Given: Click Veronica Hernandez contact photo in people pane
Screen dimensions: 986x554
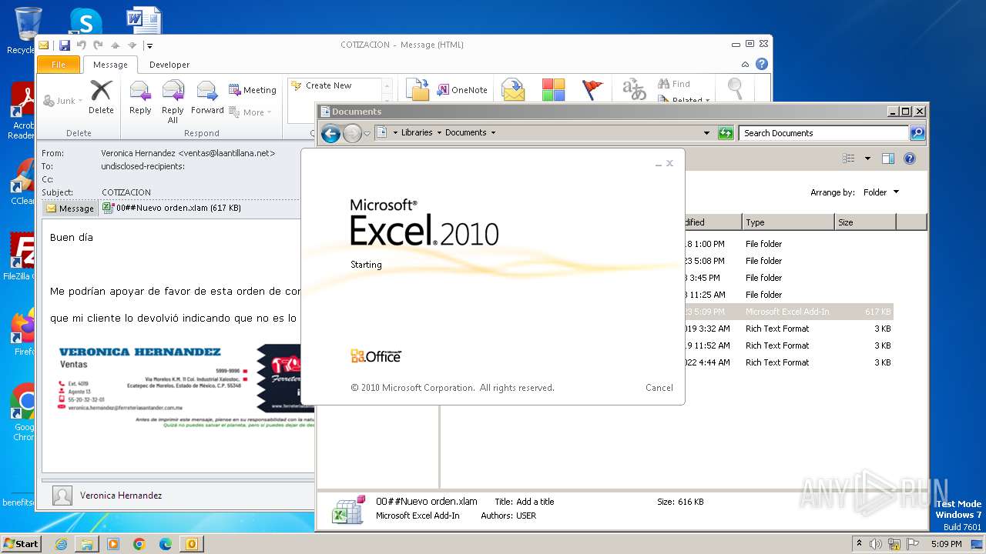Looking at the screenshot, I should [x=62, y=496].
